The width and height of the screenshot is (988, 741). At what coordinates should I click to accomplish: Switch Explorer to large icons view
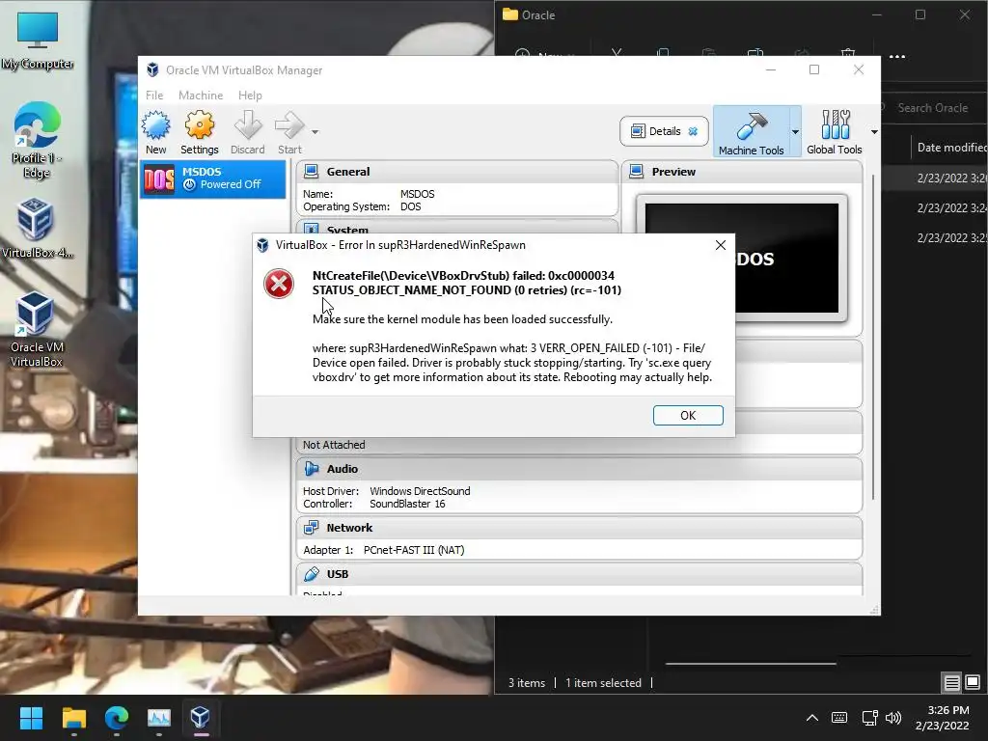(x=973, y=682)
